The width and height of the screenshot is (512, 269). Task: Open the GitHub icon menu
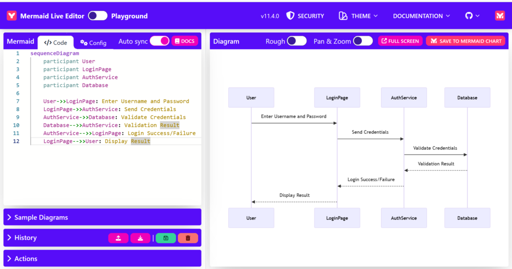pyautogui.click(x=472, y=16)
